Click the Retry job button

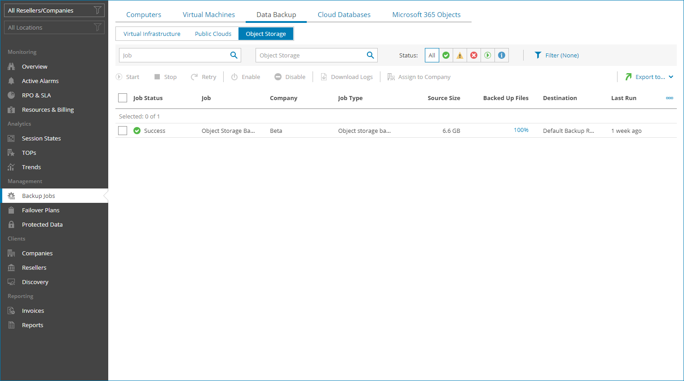(203, 77)
